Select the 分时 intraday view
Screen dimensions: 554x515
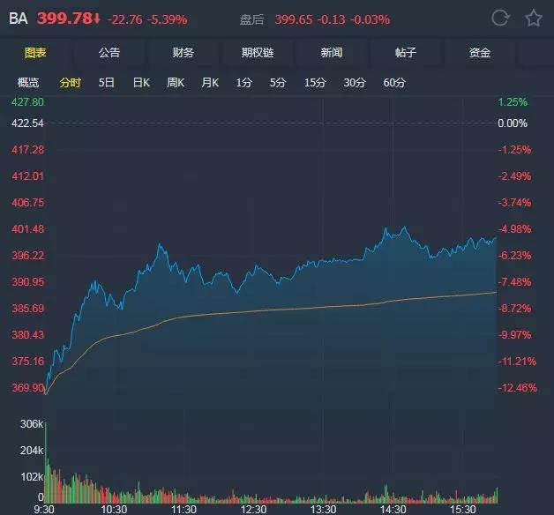click(70, 83)
